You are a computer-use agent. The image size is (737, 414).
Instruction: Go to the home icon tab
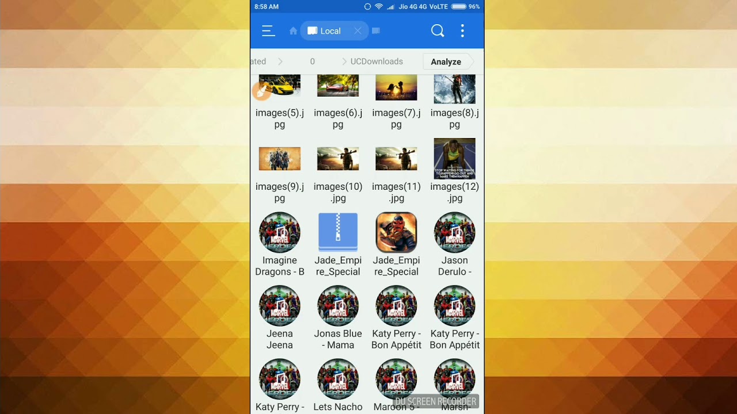point(293,31)
